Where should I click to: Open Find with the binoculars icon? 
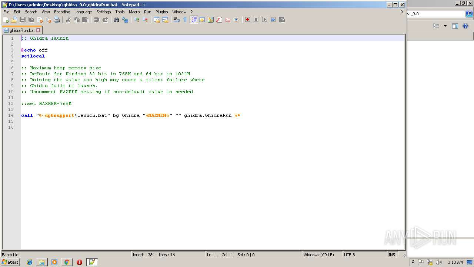pyautogui.click(x=116, y=20)
